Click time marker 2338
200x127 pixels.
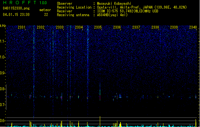point(155,27)
